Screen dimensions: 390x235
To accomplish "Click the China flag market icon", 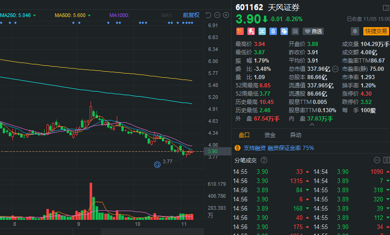I will (x=240, y=31).
